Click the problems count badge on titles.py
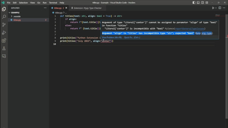Image resolution: width=228 pixels, height=128 pixels. coord(46,20)
